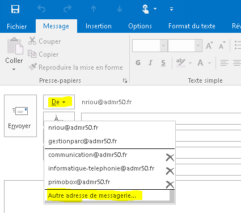Switch to the Insertion ribbon tab

tap(99, 26)
